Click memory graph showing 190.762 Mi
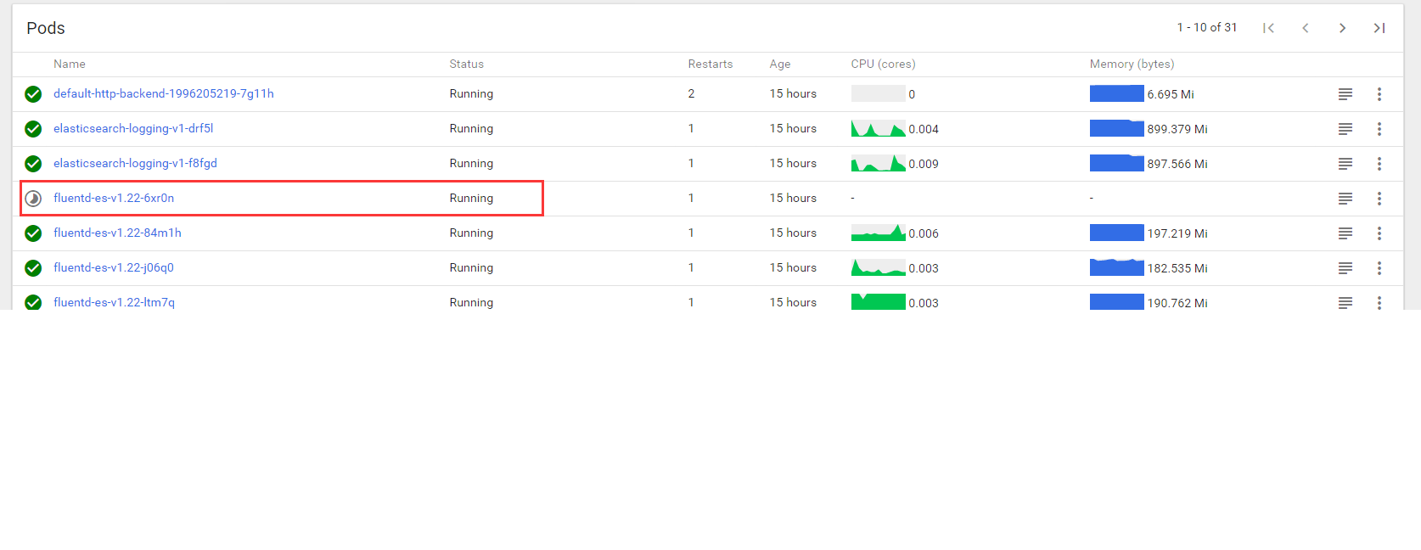 [x=1117, y=302]
